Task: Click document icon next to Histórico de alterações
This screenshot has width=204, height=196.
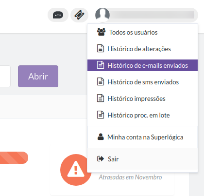Action: [x=101, y=48]
